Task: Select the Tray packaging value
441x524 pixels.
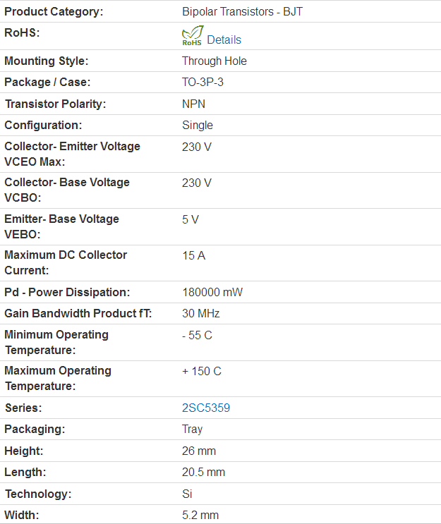Action: pos(192,429)
